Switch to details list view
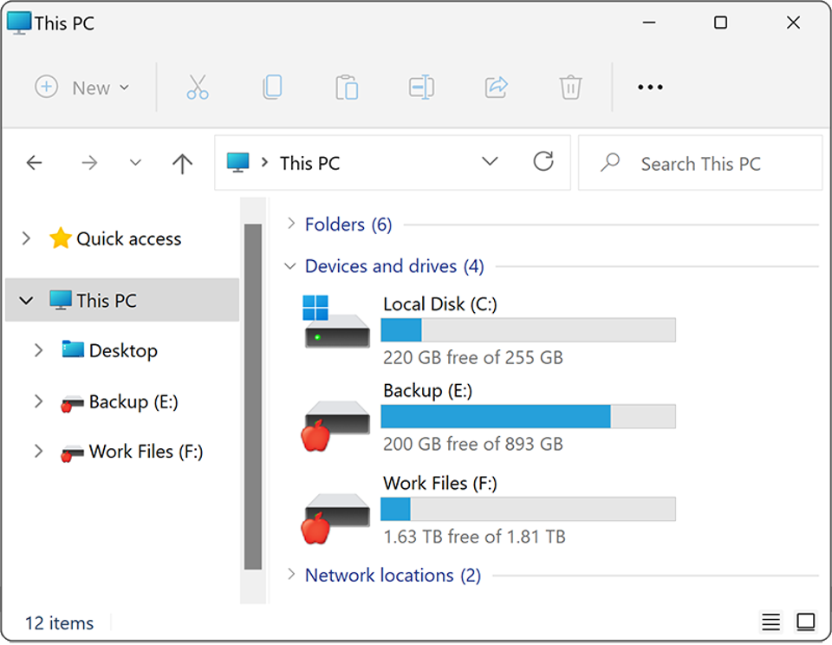Screen dimensions: 832x645 770,622
